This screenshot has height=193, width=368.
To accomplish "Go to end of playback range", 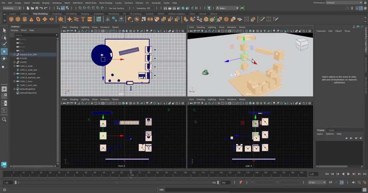I will (x=365, y=174).
